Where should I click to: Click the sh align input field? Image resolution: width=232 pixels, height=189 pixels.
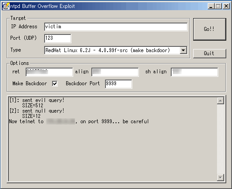[x=195, y=72]
